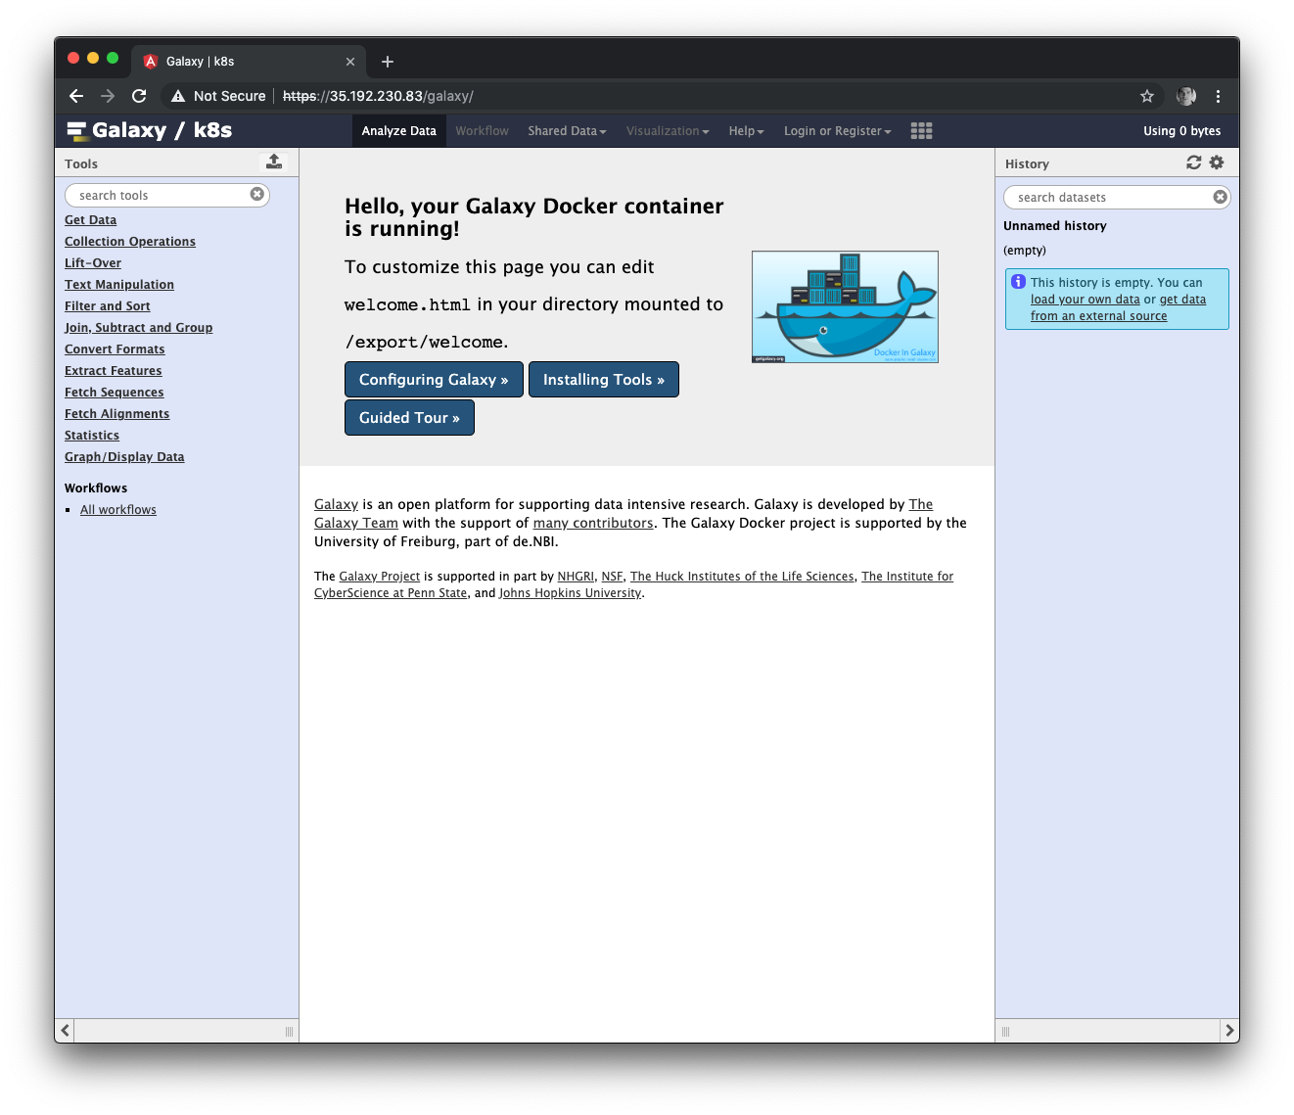Expand the Get Data tool section
Screen dimensions: 1294x1115
tap(90, 220)
